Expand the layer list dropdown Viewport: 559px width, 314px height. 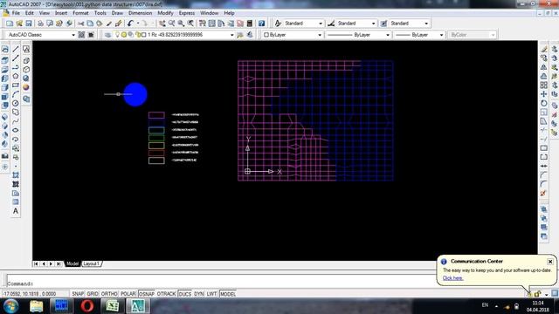(x=231, y=35)
